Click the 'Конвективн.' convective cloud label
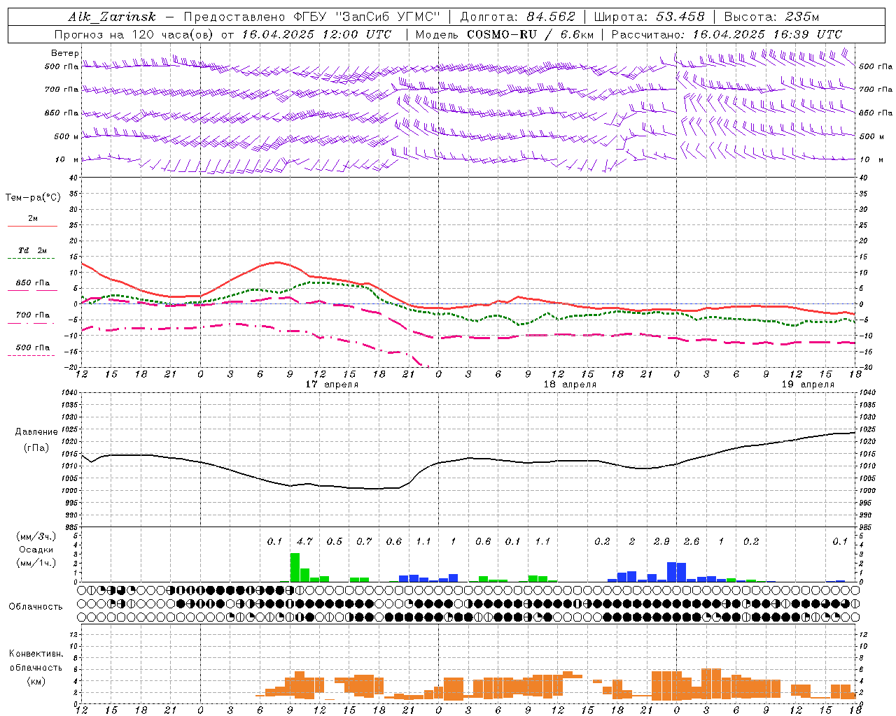Viewport: 896px width, 716px height. (36, 654)
